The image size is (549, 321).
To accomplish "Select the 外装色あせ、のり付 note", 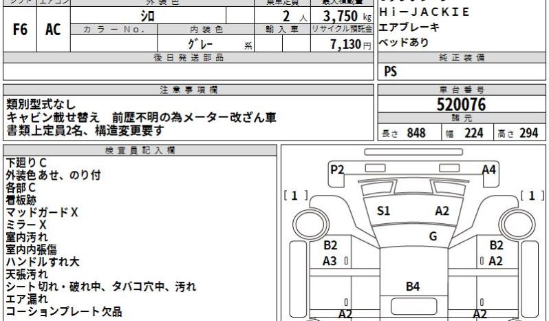I will point(54,175).
